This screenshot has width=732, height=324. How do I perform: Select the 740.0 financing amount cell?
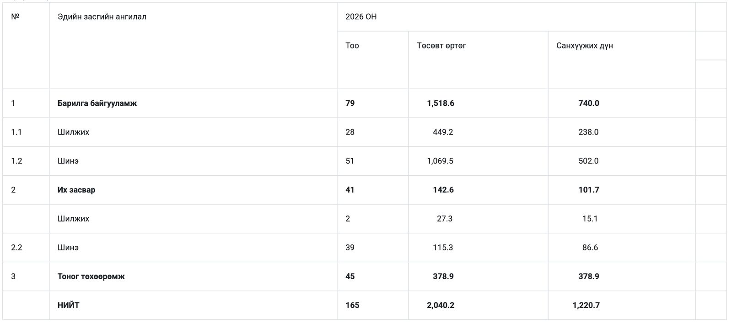(589, 103)
